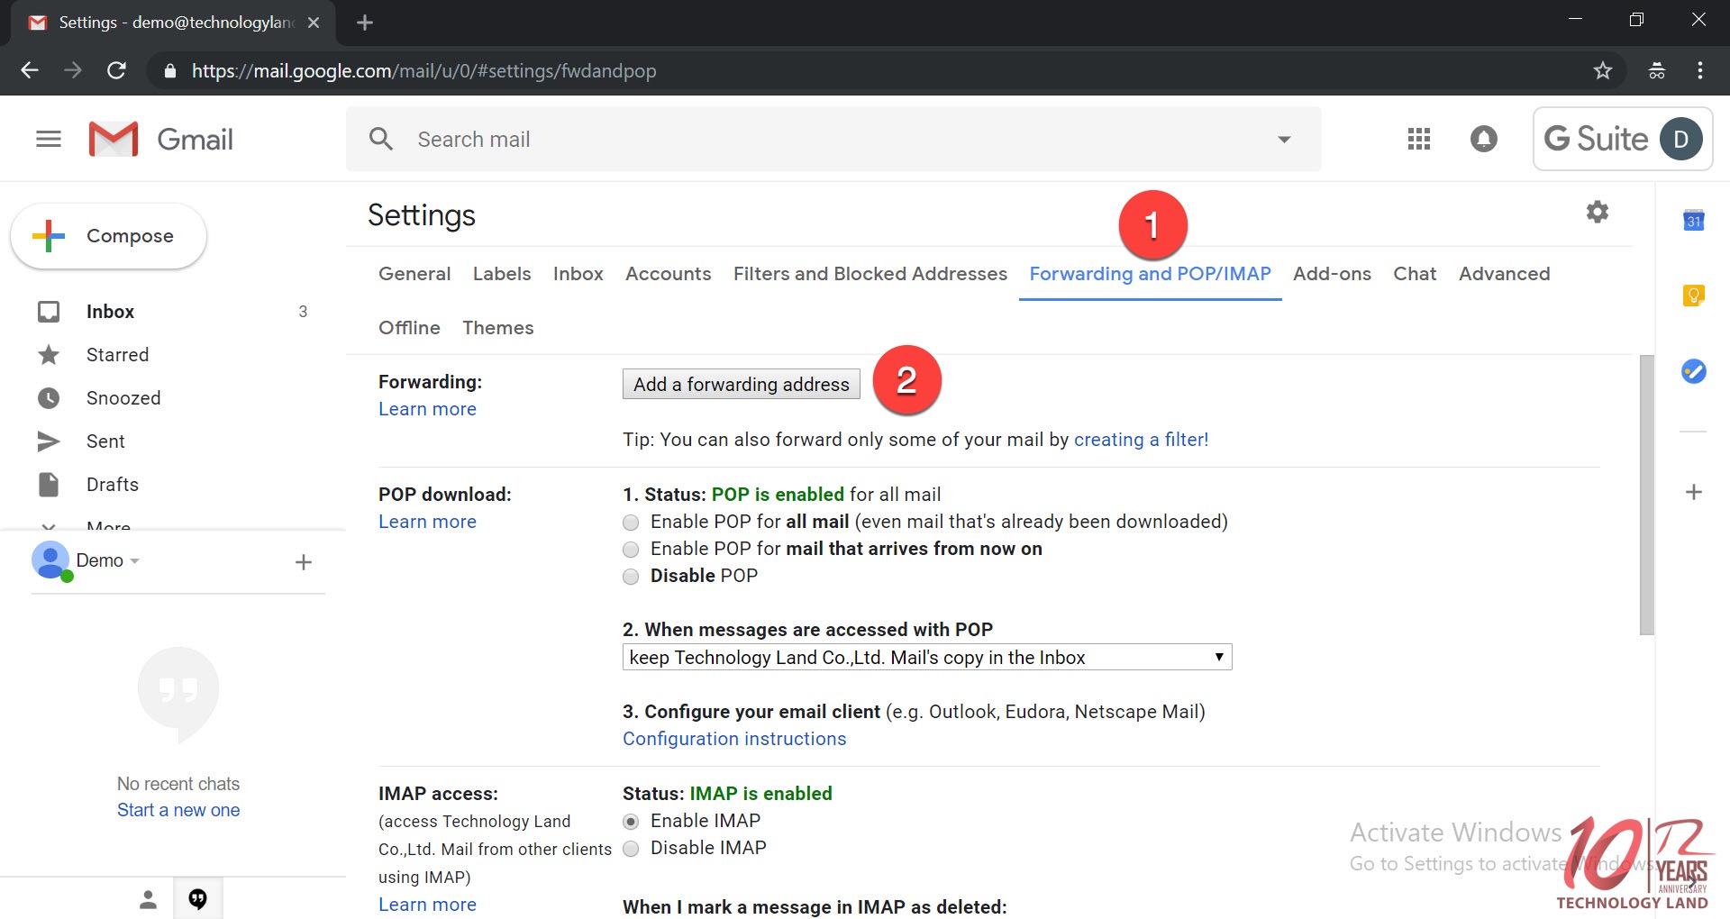Screen dimensions: 1730x919
Task: Expand the Demo chat status dropdown
Action: point(134,560)
